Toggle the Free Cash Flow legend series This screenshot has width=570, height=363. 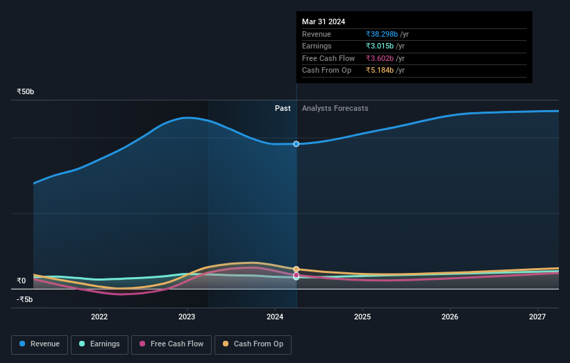click(171, 344)
